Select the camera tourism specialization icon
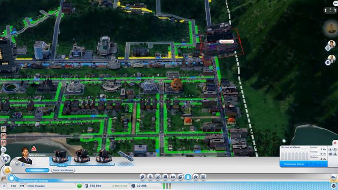The width and height of the screenshot is (338, 190). point(173,177)
